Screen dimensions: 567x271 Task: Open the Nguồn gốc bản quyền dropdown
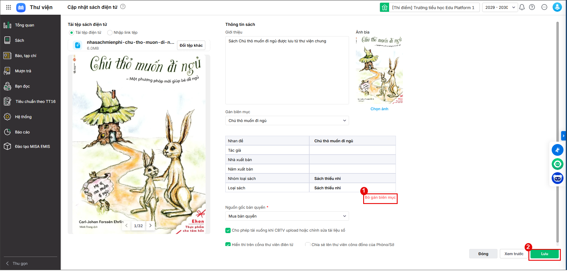(x=287, y=216)
